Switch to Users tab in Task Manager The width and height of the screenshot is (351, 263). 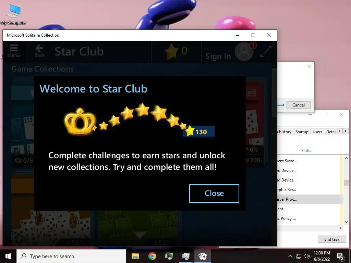click(317, 132)
